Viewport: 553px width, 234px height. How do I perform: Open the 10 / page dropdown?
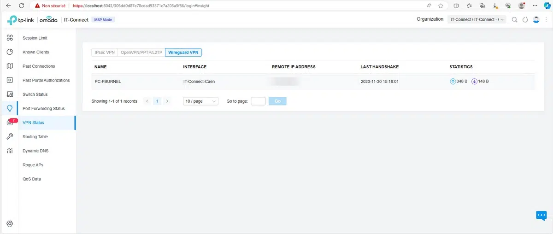click(x=200, y=101)
